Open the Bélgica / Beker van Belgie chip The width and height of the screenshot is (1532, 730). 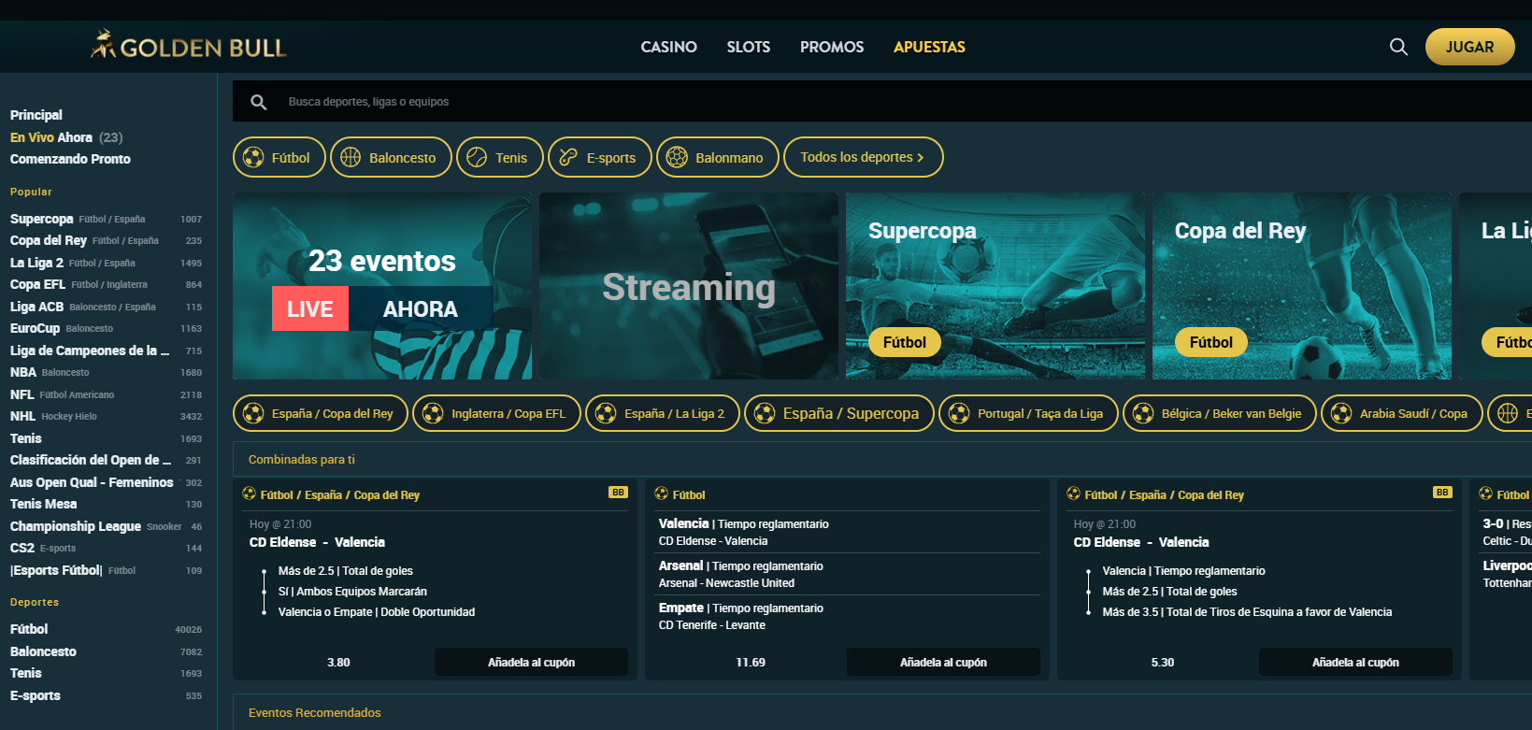[x=1220, y=413]
